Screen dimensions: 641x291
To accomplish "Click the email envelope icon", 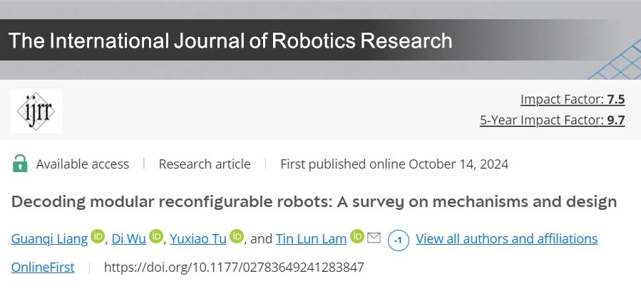I will (x=374, y=238).
